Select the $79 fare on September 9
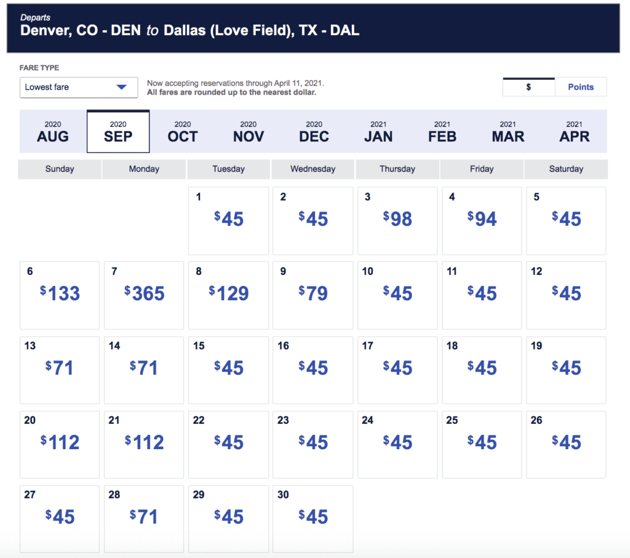 point(313,295)
